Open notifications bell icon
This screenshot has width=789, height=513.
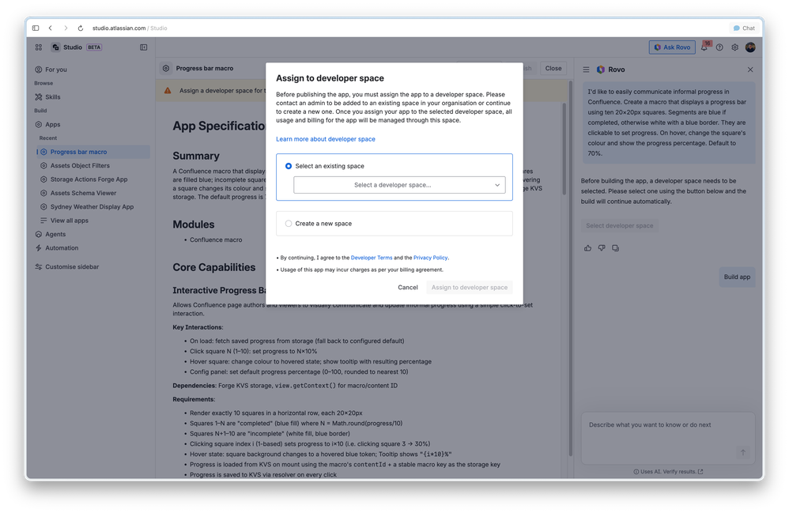(x=704, y=47)
